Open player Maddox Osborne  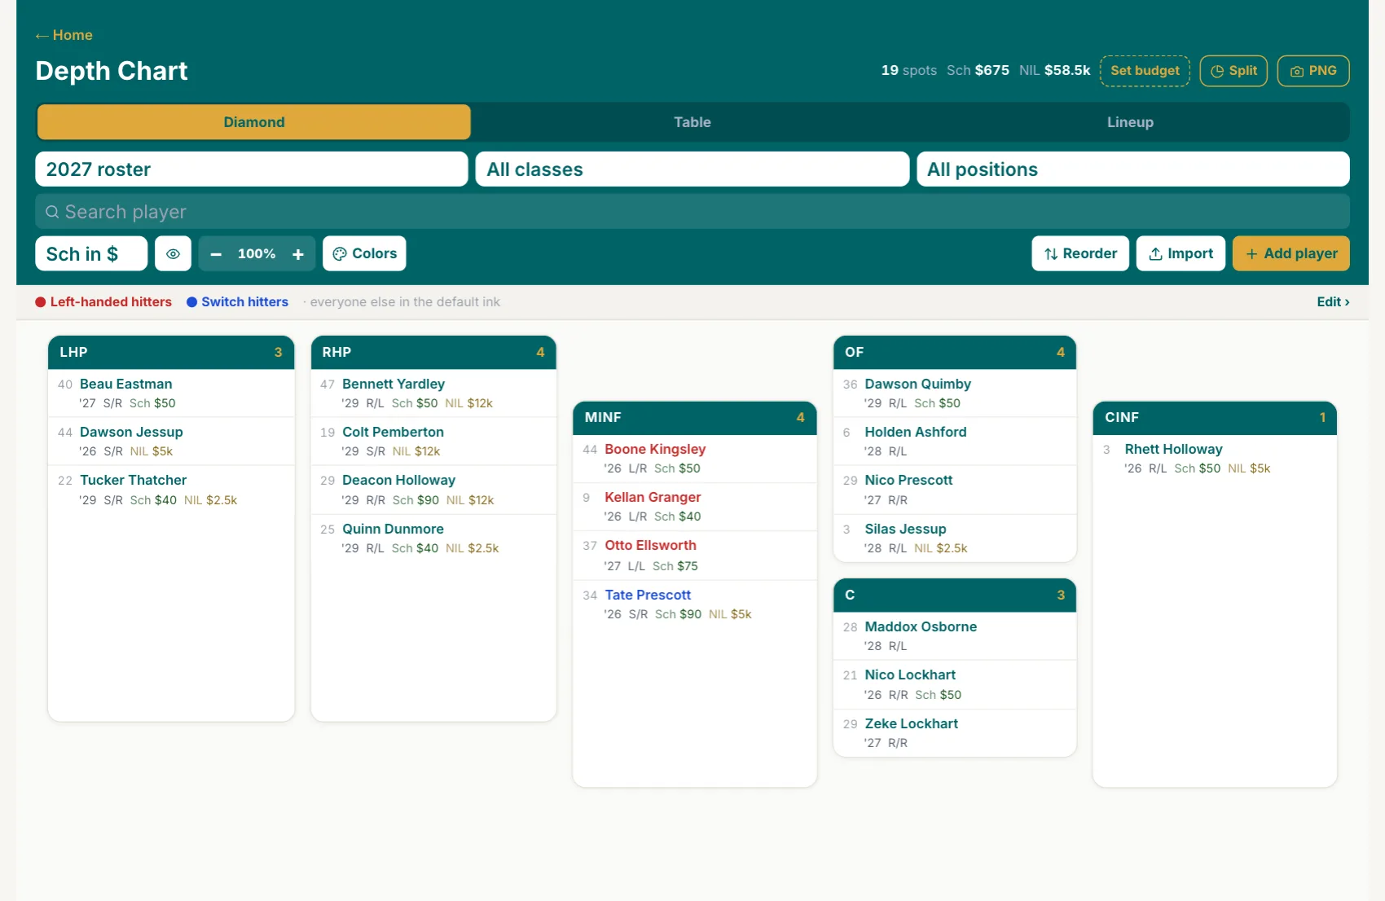click(955, 636)
